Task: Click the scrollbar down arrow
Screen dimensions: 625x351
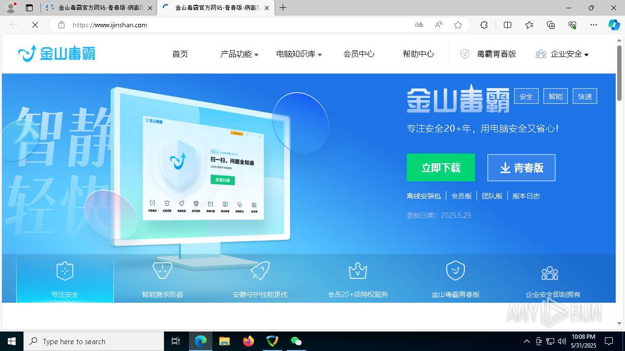Action: click(x=620, y=323)
